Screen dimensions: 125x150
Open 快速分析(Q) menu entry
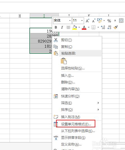(77, 96)
